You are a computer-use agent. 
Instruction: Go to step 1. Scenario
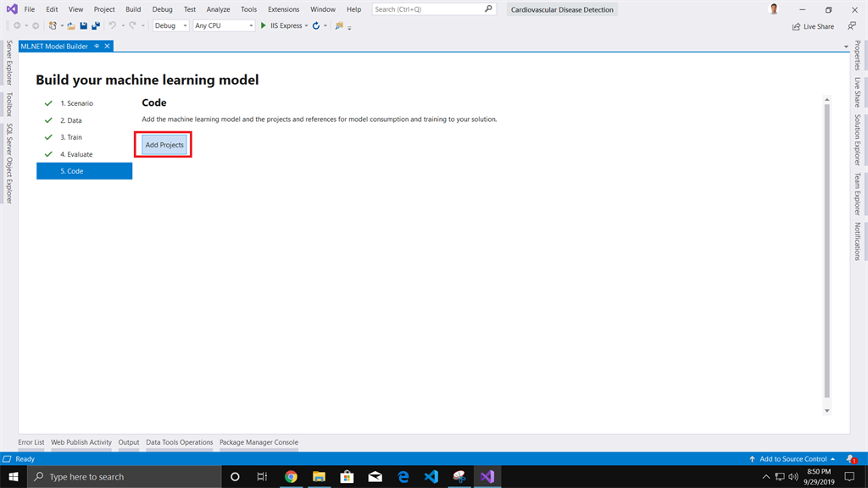click(76, 103)
